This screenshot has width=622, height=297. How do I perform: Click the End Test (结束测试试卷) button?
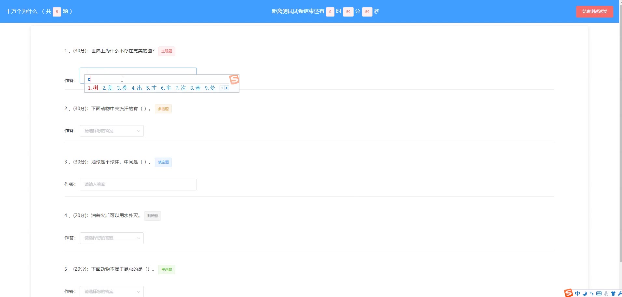pyautogui.click(x=595, y=11)
